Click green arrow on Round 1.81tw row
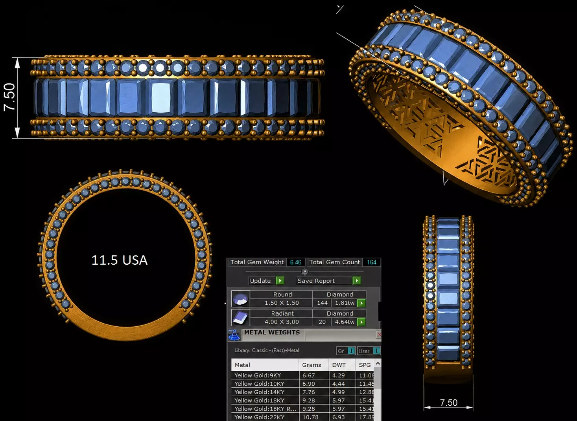The height and width of the screenshot is (421, 577). coord(361,303)
